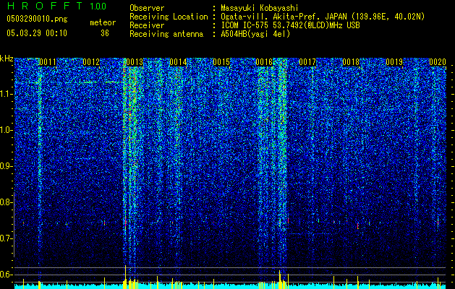455x289 pixels.
Task: Click the meteor label
Action: pos(103,22)
